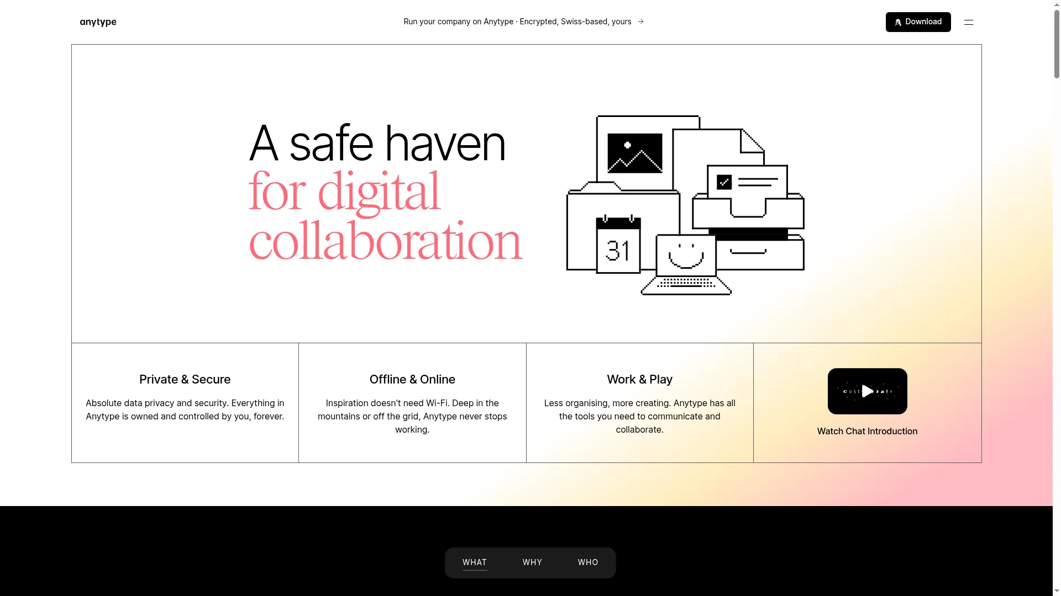Click the pixel-art folders and laptop illustration

point(685,205)
